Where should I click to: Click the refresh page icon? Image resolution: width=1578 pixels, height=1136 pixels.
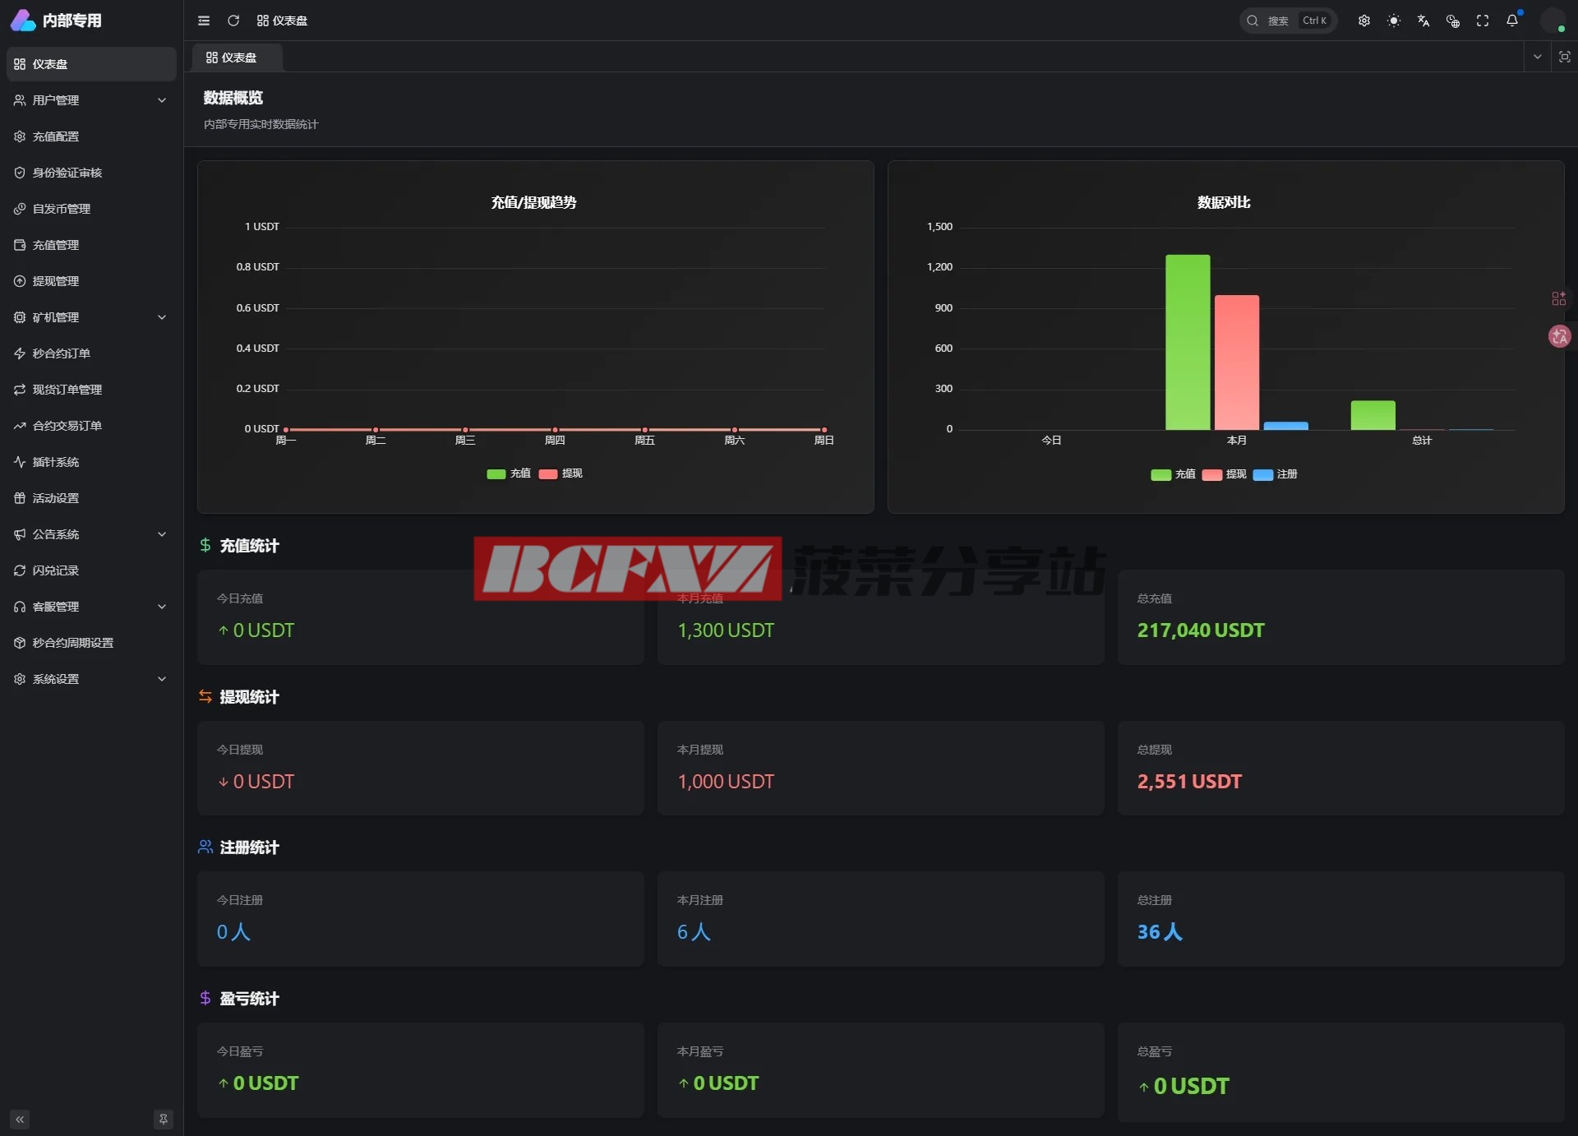(233, 21)
